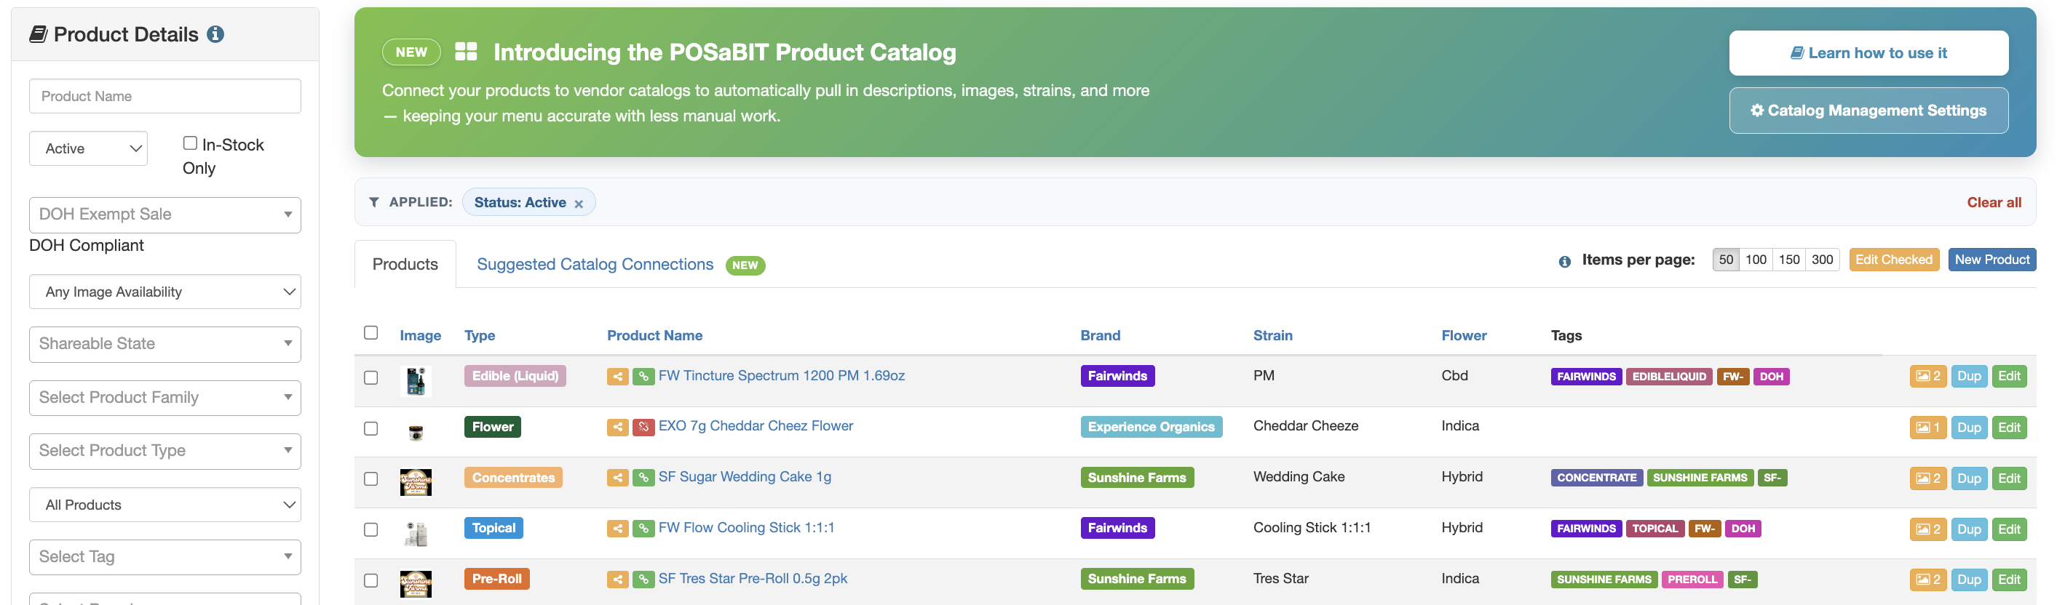2057x605 pixels.
Task: Check the FW Tincture Spectrum row checkbox
Action: pyautogui.click(x=370, y=377)
